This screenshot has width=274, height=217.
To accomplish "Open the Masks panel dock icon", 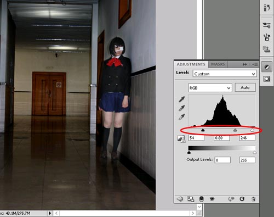I will click(266, 79).
